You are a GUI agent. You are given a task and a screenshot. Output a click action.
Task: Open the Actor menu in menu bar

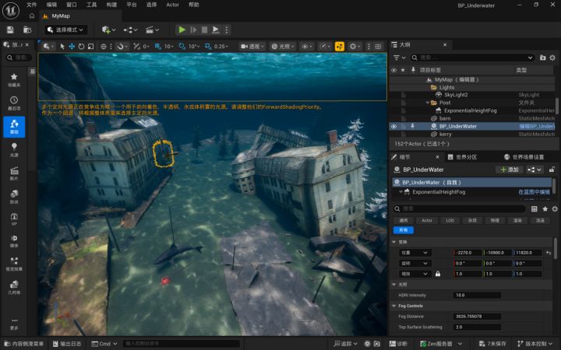[x=172, y=5]
